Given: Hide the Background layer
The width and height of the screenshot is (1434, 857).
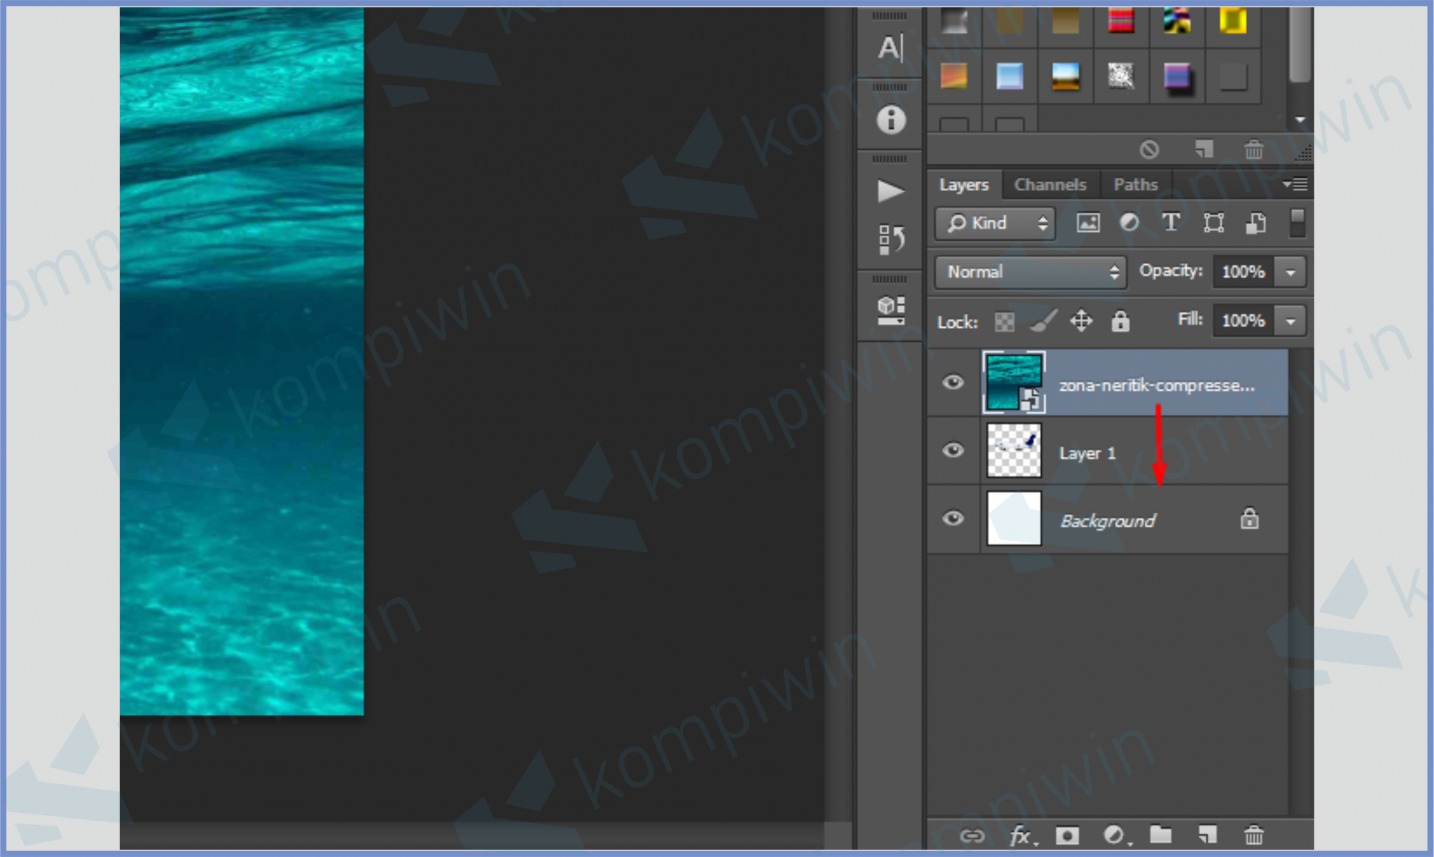Looking at the screenshot, I should (x=953, y=518).
